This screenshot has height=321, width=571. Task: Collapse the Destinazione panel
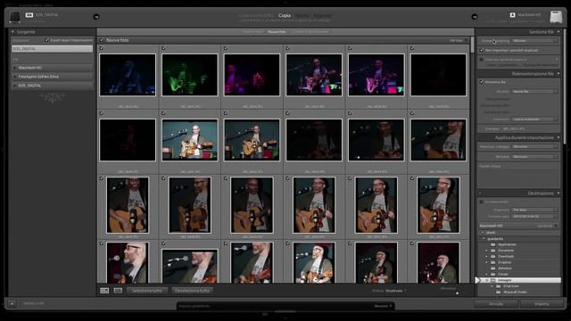tap(559, 193)
